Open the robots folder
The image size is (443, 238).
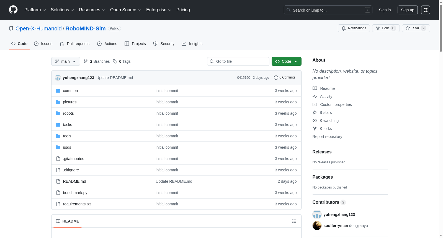[x=68, y=113]
